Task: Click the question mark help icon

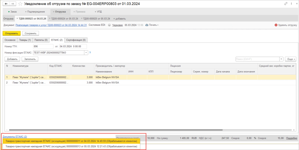Action: click(x=90, y=52)
